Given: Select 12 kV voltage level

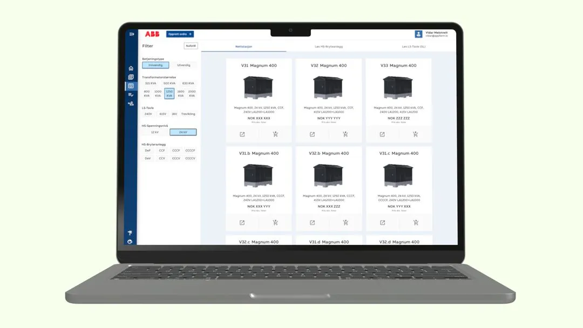Looking at the screenshot, I should coord(155,132).
